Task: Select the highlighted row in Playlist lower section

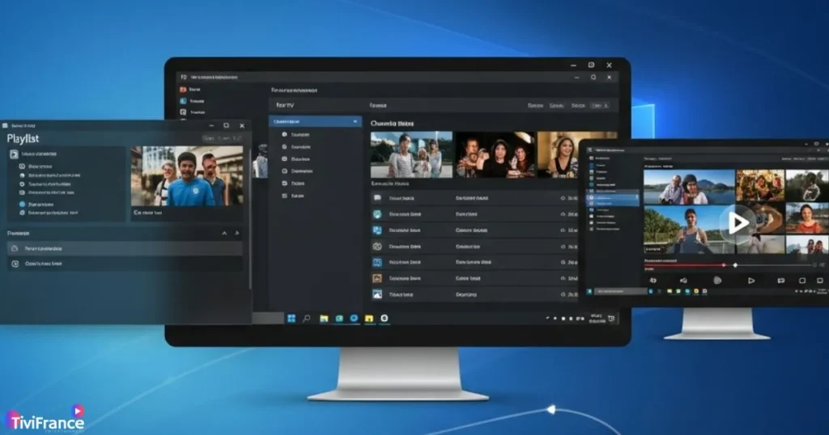Action: click(x=125, y=248)
